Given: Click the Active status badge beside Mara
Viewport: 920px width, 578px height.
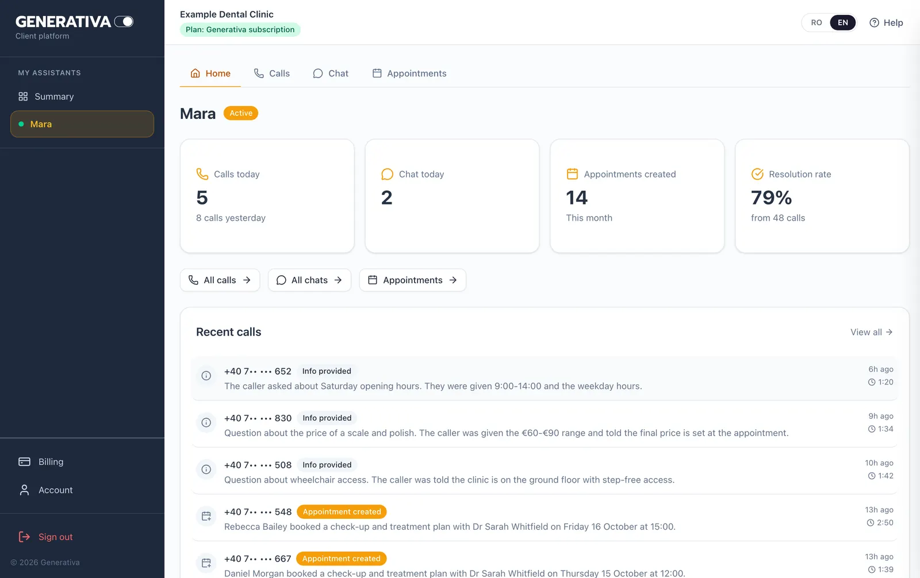Looking at the screenshot, I should [241, 113].
